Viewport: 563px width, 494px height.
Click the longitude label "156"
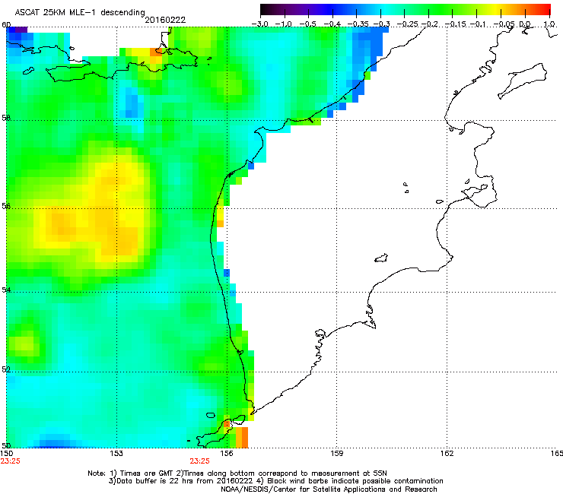click(x=227, y=454)
